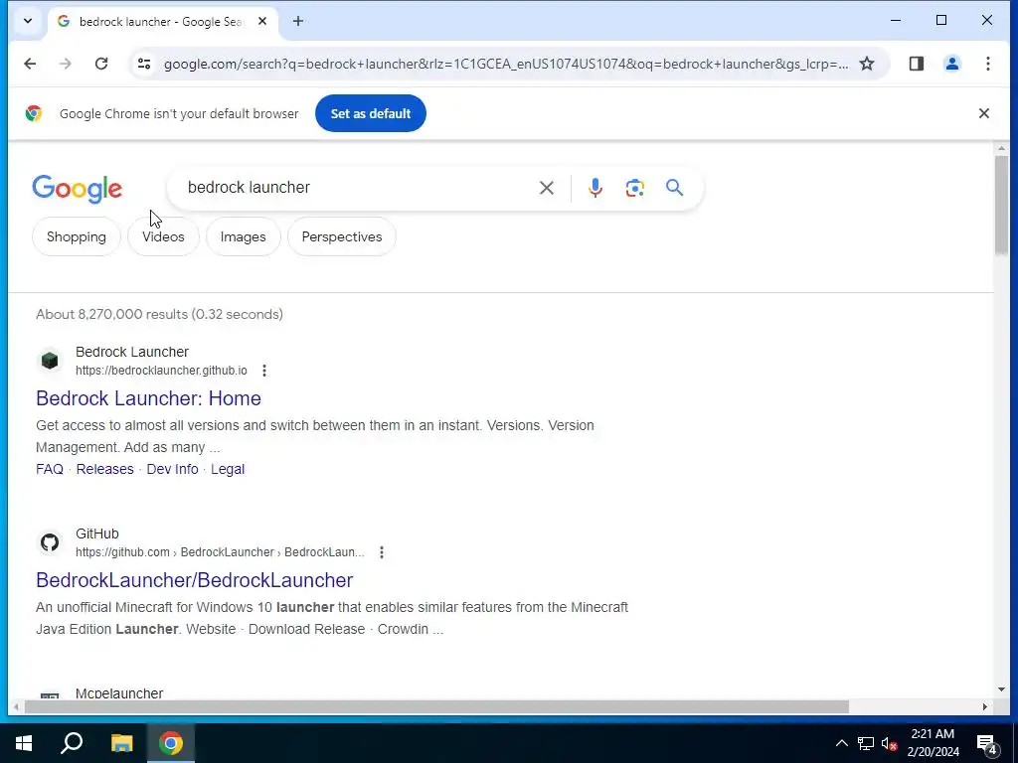This screenshot has height=763, width=1018.
Task: Click in the bedrock launcher search box
Action: point(357,188)
